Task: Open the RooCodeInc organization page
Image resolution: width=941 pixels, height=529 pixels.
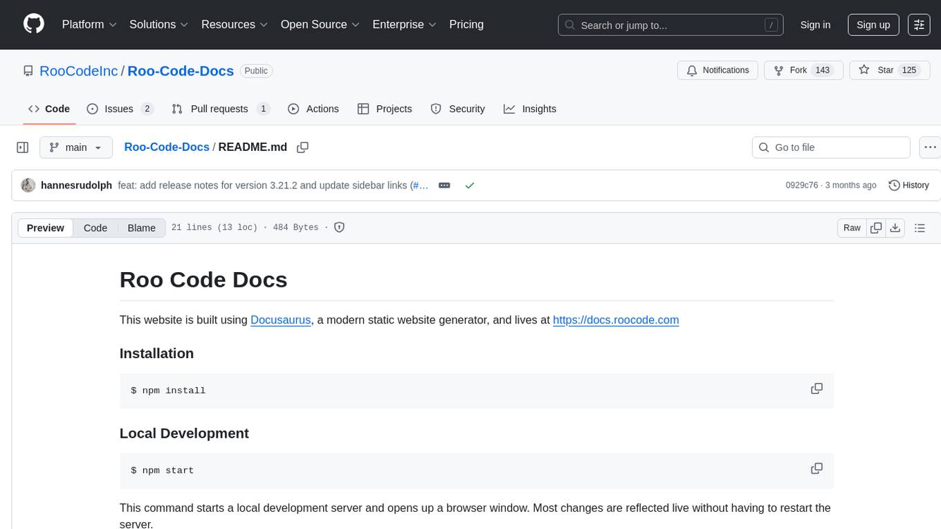Action: (79, 71)
